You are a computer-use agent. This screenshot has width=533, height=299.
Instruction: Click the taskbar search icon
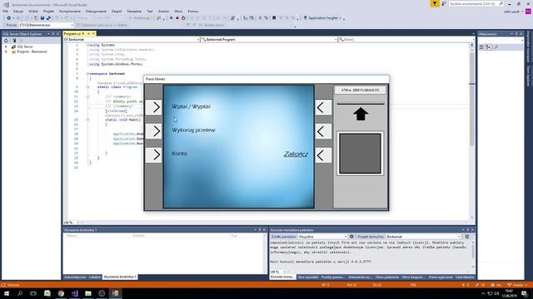click(20, 293)
